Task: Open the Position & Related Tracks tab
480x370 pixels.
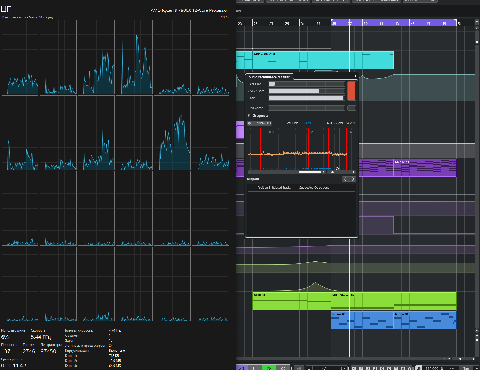Action: 274,188
